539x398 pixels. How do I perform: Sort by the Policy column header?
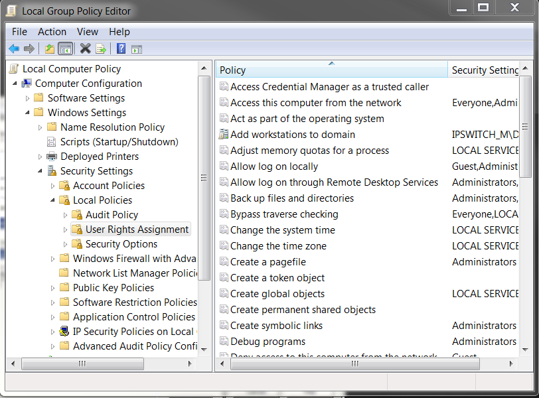[x=332, y=70]
